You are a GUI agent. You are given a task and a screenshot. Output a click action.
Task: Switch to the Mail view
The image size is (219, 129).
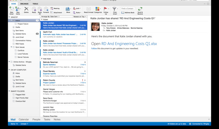coord(13,119)
